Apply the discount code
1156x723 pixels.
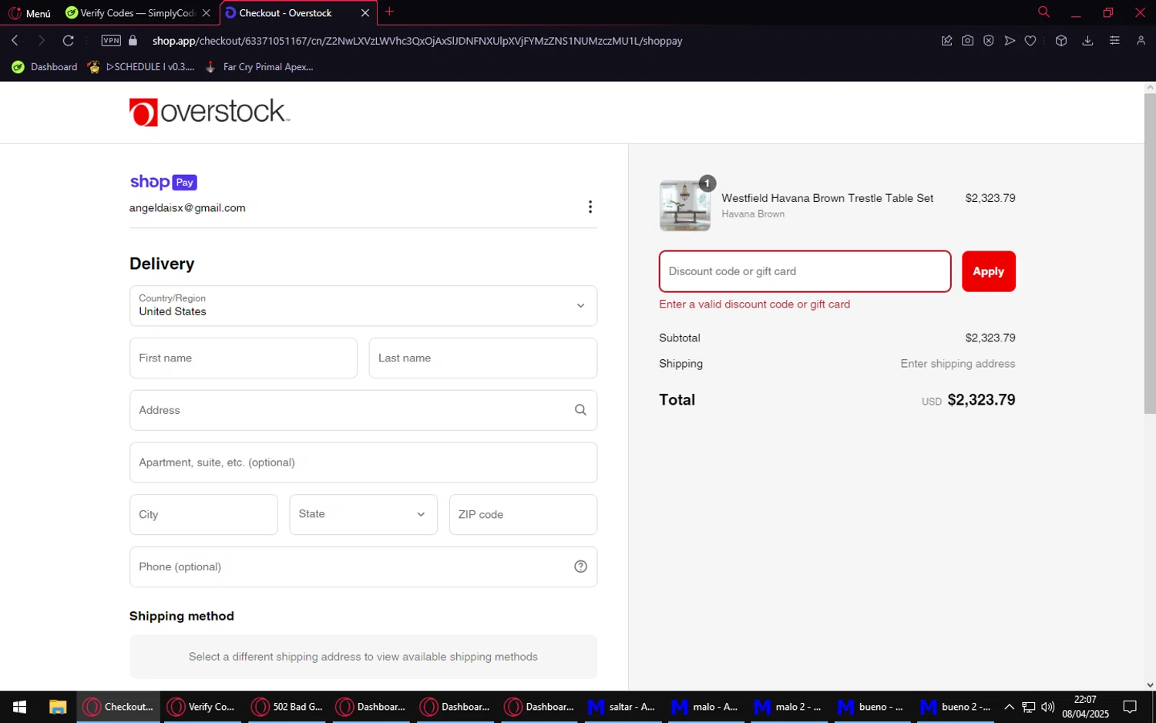point(988,271)
